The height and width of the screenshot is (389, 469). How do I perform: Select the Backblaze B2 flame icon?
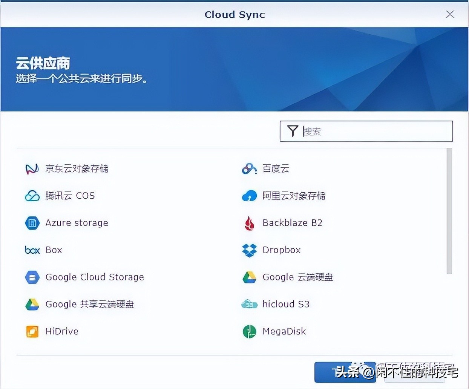(x=249, y=223)
